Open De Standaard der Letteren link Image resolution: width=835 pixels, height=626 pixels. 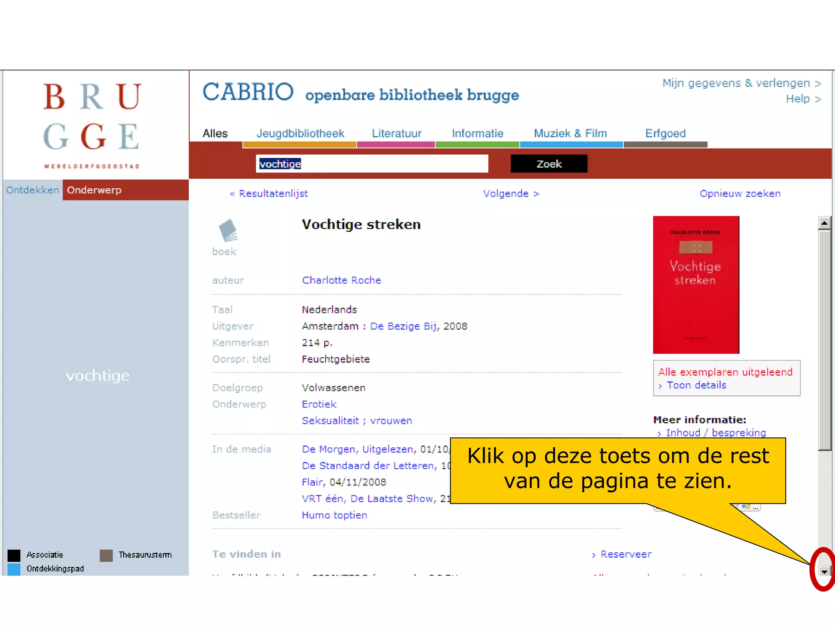368,466
